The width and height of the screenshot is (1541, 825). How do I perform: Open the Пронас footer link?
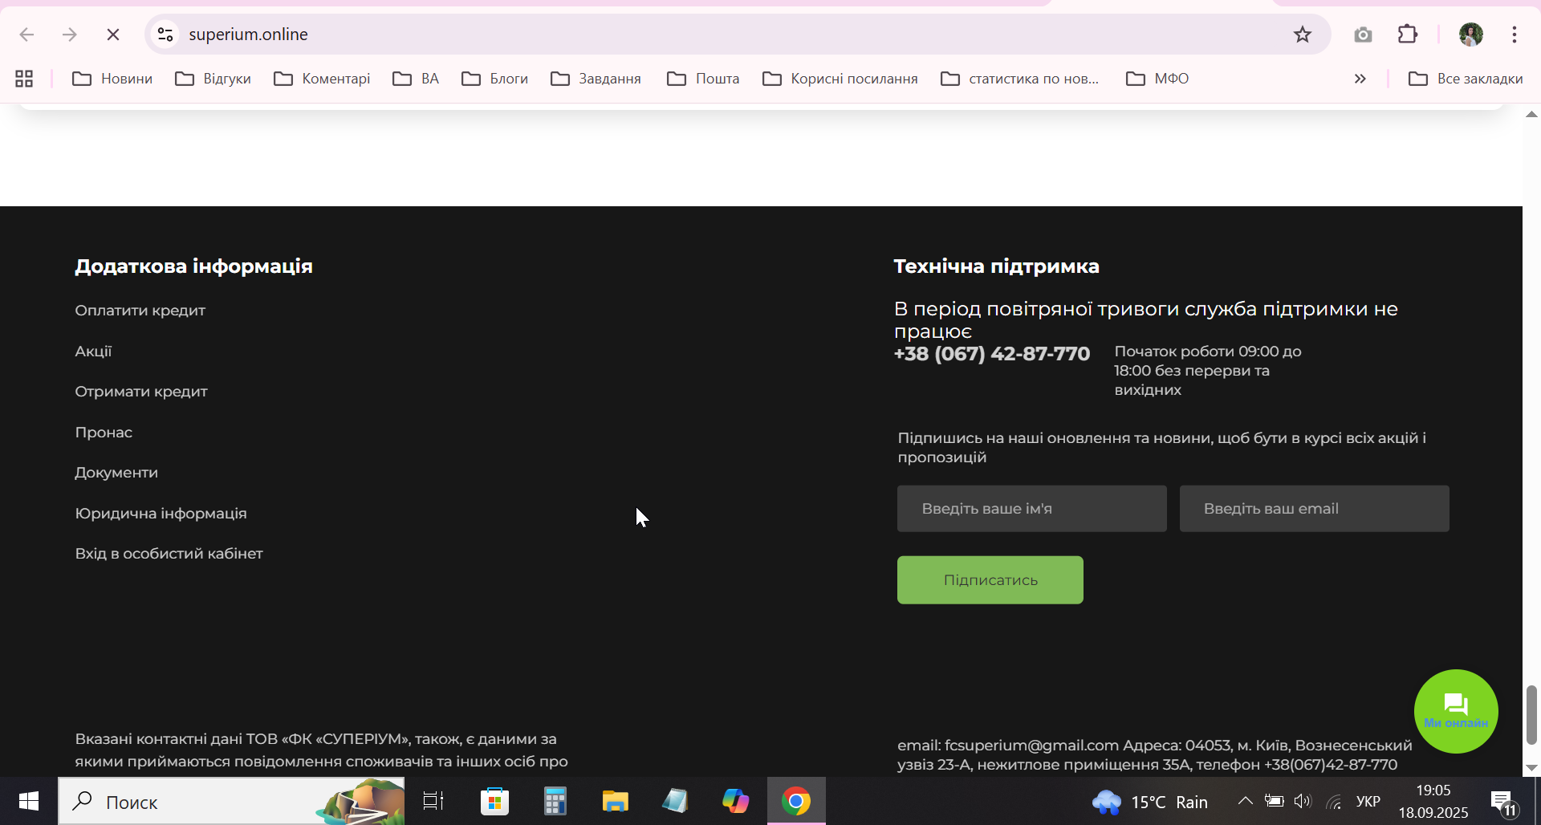[104, 433]
